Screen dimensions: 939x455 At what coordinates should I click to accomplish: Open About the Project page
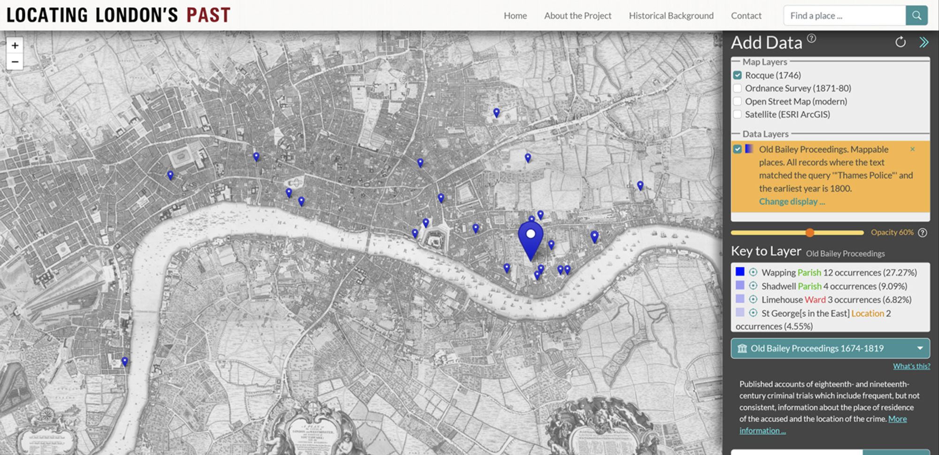coord(577,15)
